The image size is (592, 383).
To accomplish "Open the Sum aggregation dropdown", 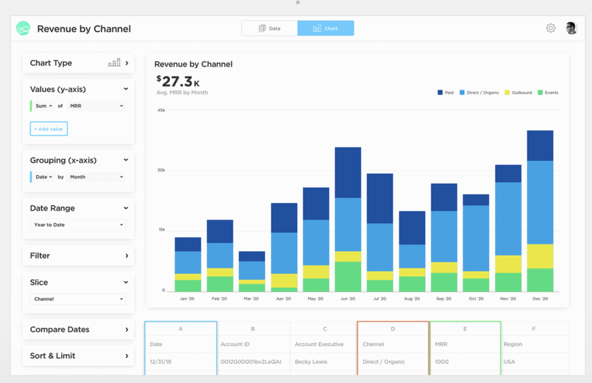I will 44,106.
